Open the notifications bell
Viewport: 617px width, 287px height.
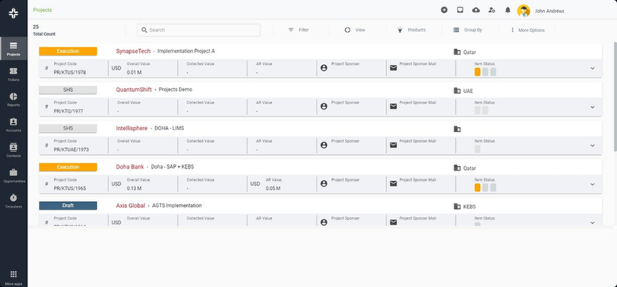click(x=508, y=10)
